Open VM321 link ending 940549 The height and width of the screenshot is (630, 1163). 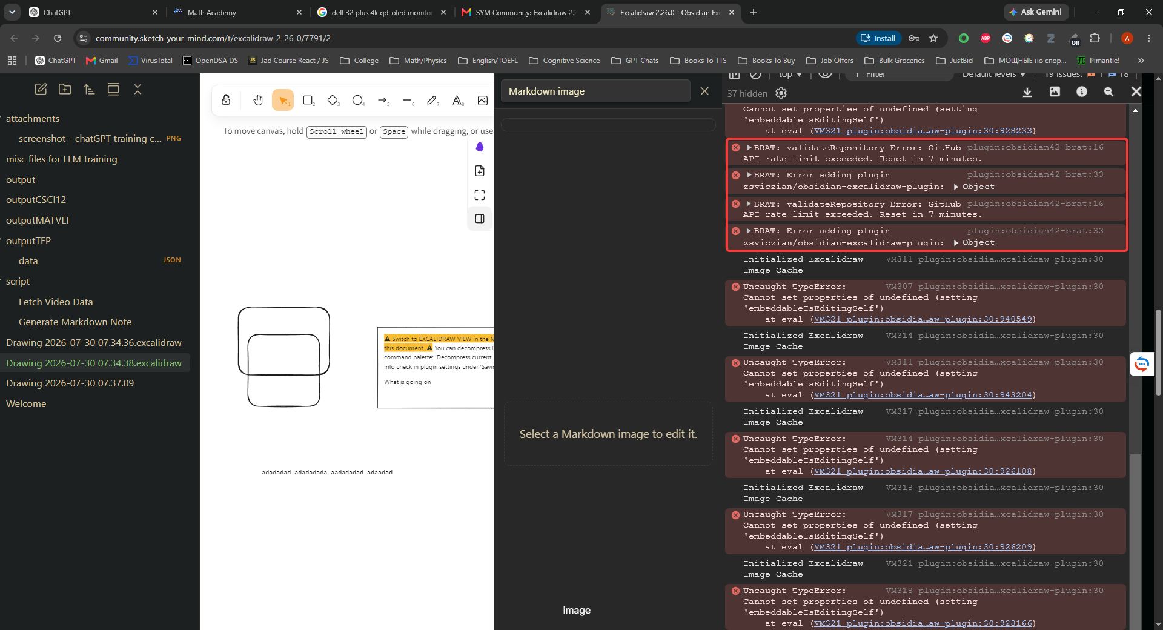click(x=923, y=319)
